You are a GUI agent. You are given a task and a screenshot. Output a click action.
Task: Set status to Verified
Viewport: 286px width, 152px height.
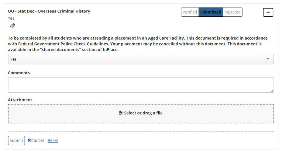point(190,12)
